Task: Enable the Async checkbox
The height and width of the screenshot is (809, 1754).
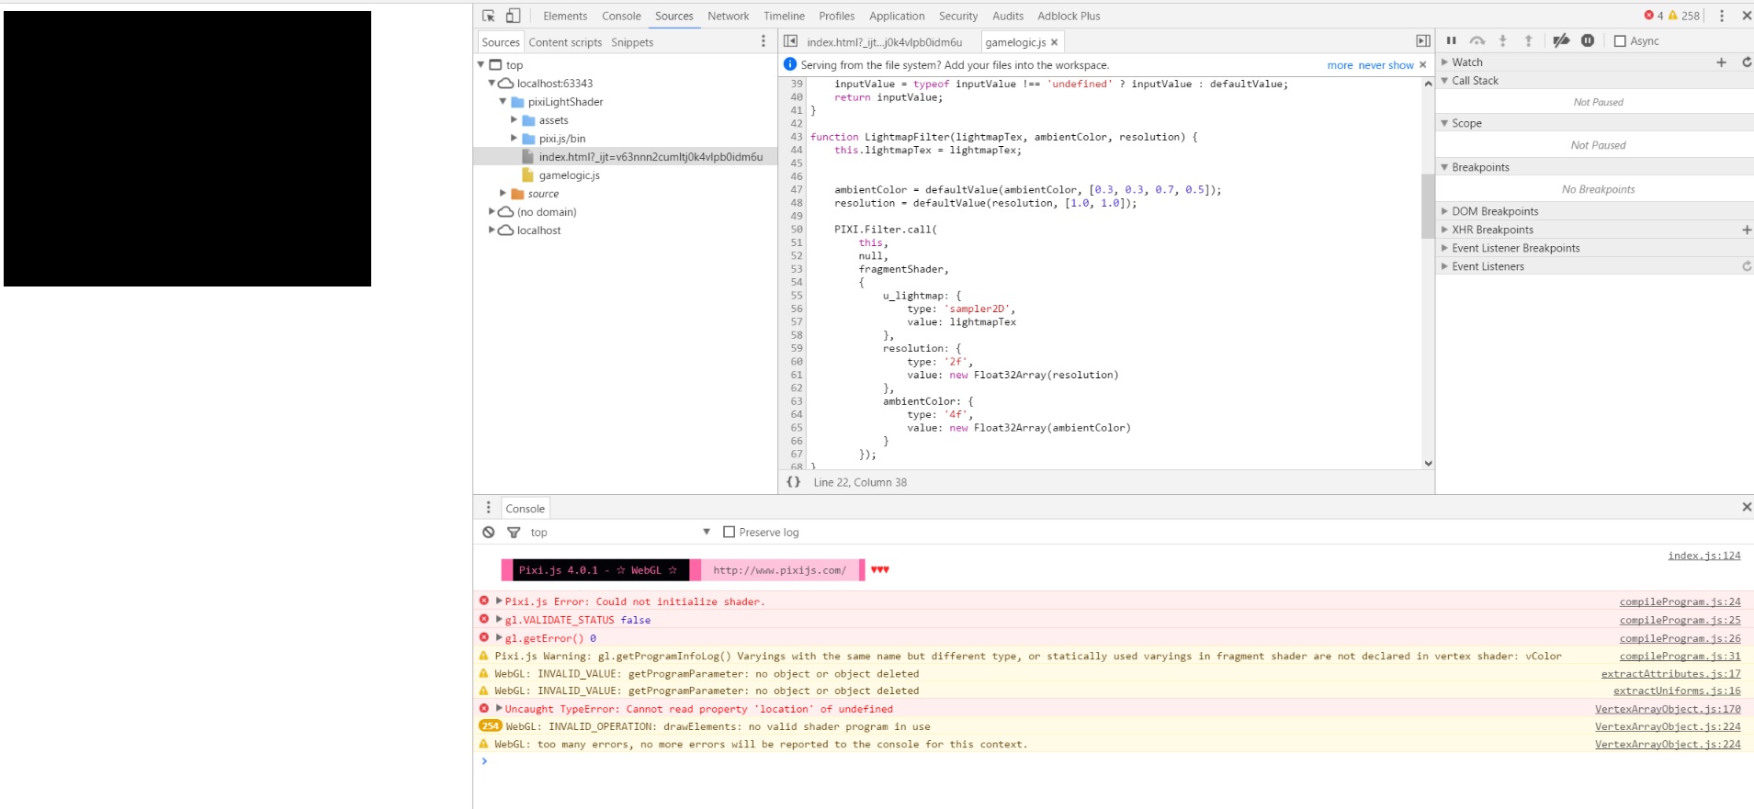Action: [1620, 40]
